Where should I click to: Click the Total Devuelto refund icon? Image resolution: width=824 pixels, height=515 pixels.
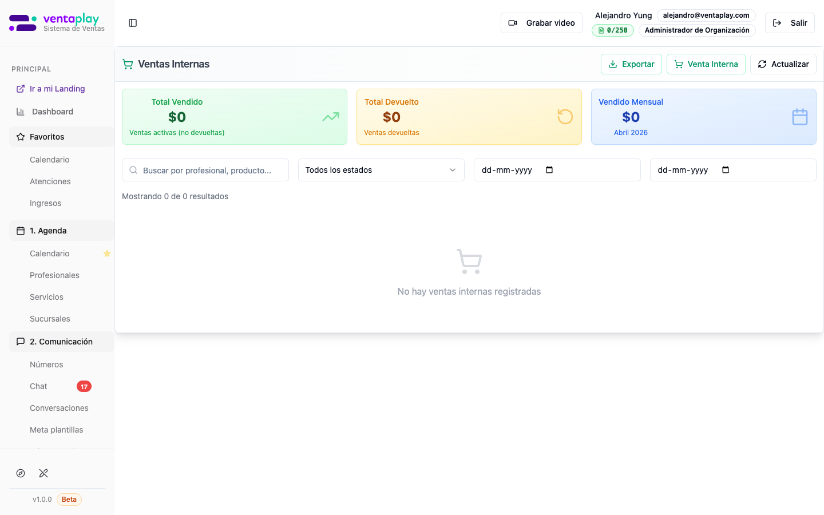[x=565, y=117]
